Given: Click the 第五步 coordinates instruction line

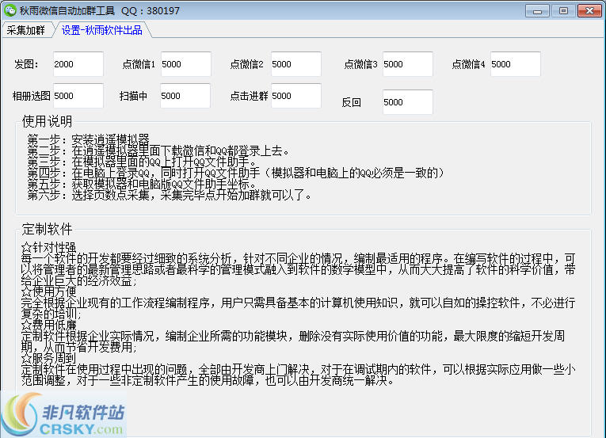Looking at the screenshot, I should click(x=143, y=184).
